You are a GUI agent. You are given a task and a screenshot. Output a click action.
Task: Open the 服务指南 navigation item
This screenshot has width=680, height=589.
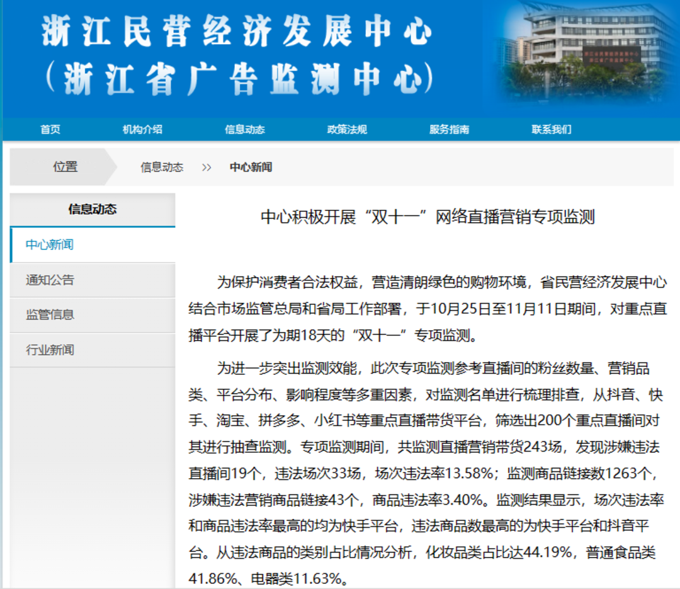coord(450,129)
